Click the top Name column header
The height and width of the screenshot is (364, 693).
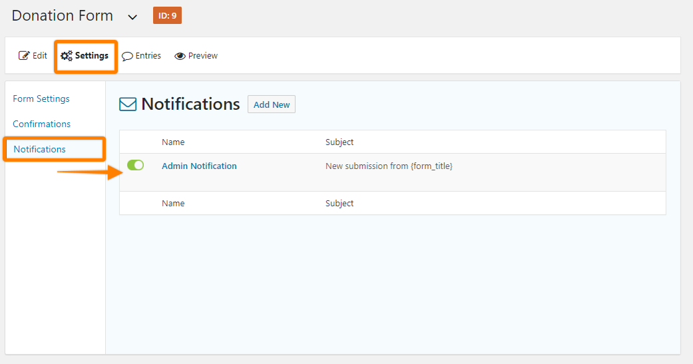pos(173,142)
